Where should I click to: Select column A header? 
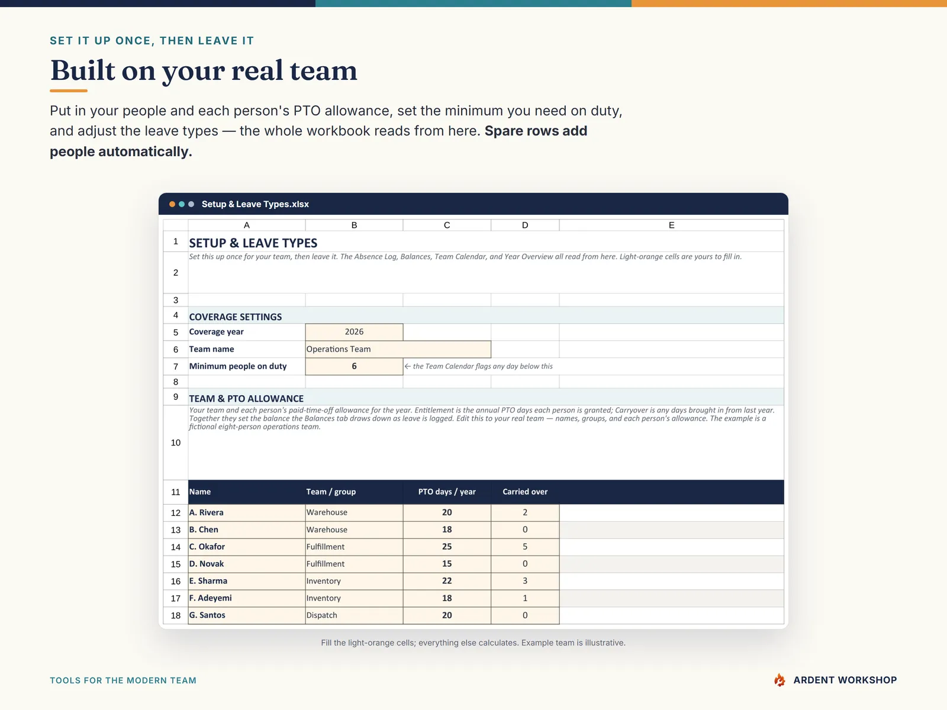[247, 225]
